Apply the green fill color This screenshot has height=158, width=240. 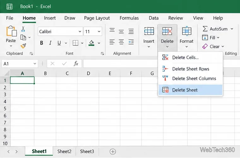point(91,43)
